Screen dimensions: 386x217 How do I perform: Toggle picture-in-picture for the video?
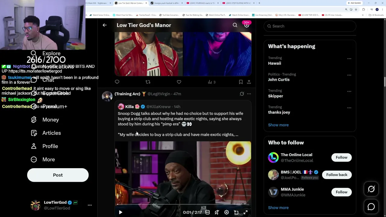click(x=236, y=212)
